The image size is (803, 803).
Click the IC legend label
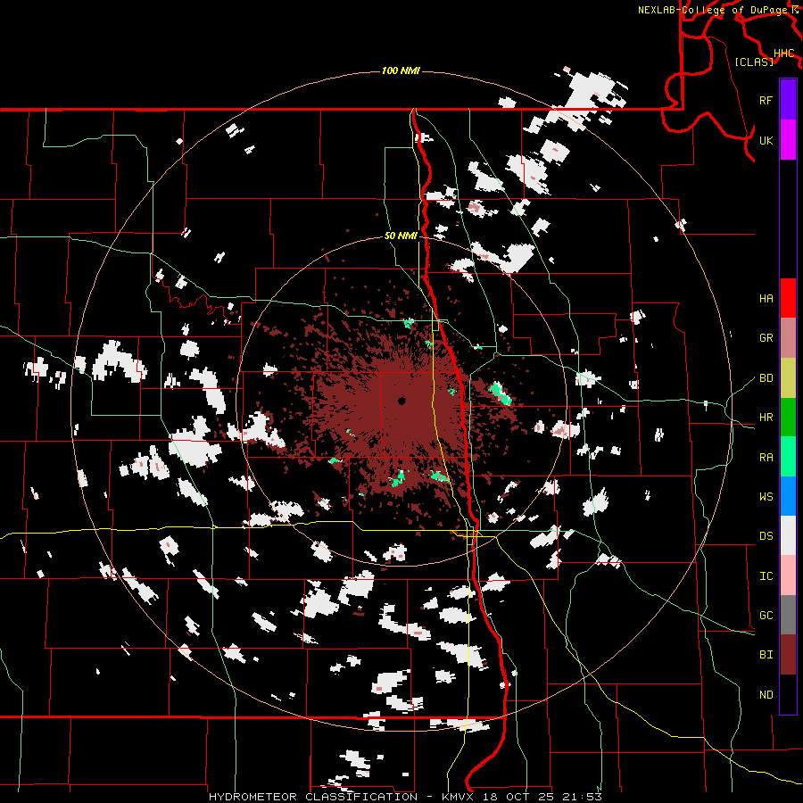(x=766, y=576)
